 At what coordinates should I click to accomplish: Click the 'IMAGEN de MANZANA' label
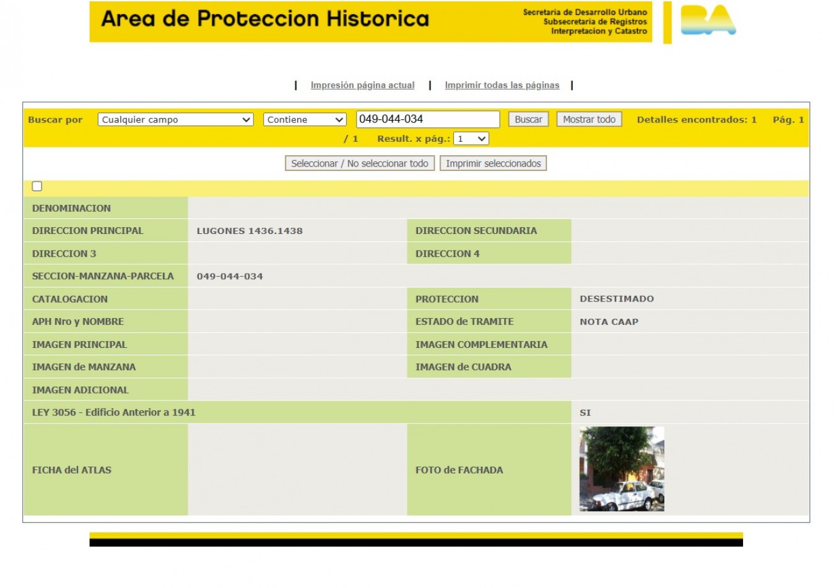tap(84, 367)
